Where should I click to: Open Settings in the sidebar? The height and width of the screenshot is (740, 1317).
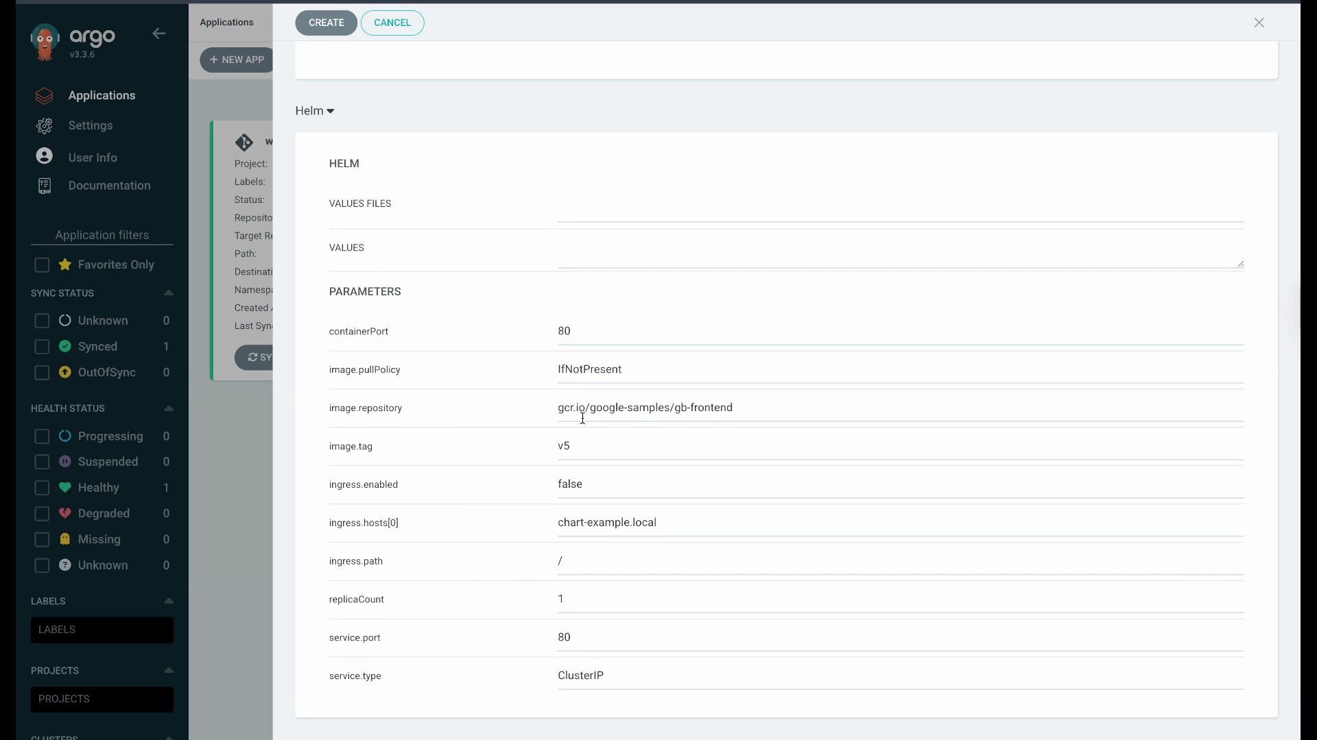coord(91,126)
